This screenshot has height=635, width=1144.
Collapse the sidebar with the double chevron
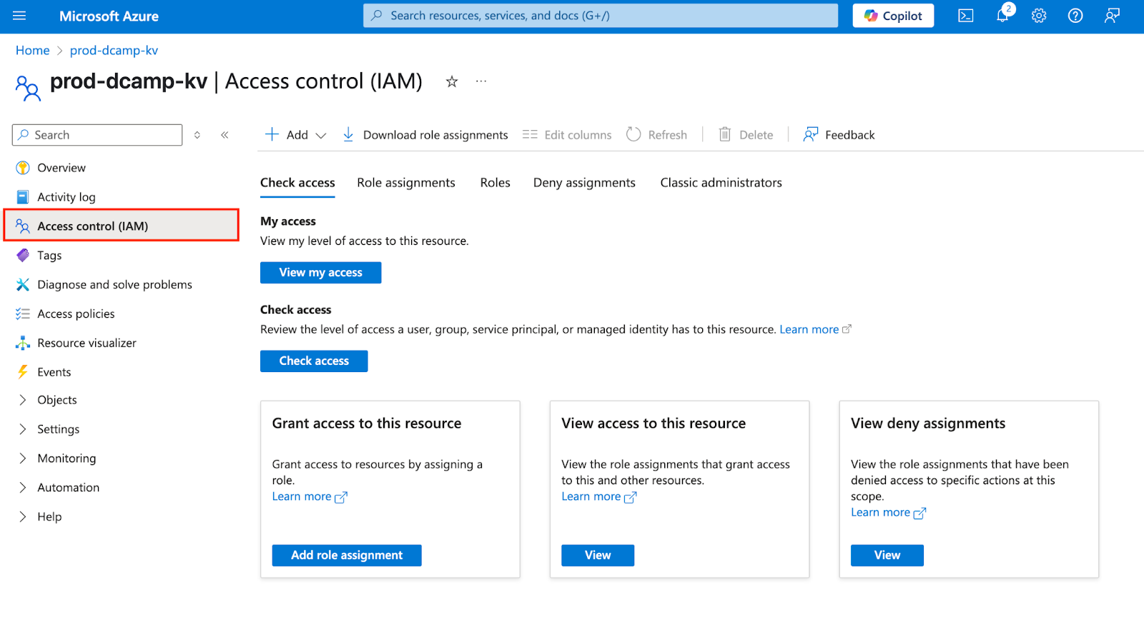pyautogui.click(x=225, y=135)
